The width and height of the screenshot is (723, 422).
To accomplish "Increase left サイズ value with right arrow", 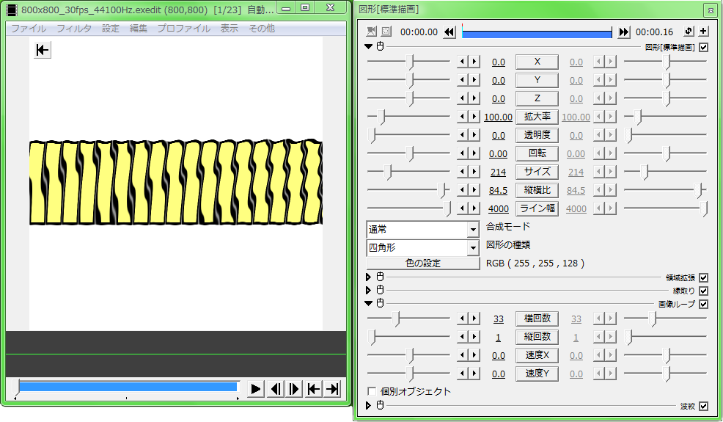I will pyautogui.click(x=474, y=172).
